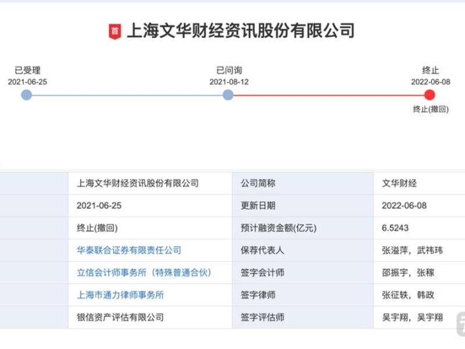Image resolution: width=465 pixels, height=349 pixels.
Task: Click the date 2022-06-08 under 终止
Action: tap(431, 82)
